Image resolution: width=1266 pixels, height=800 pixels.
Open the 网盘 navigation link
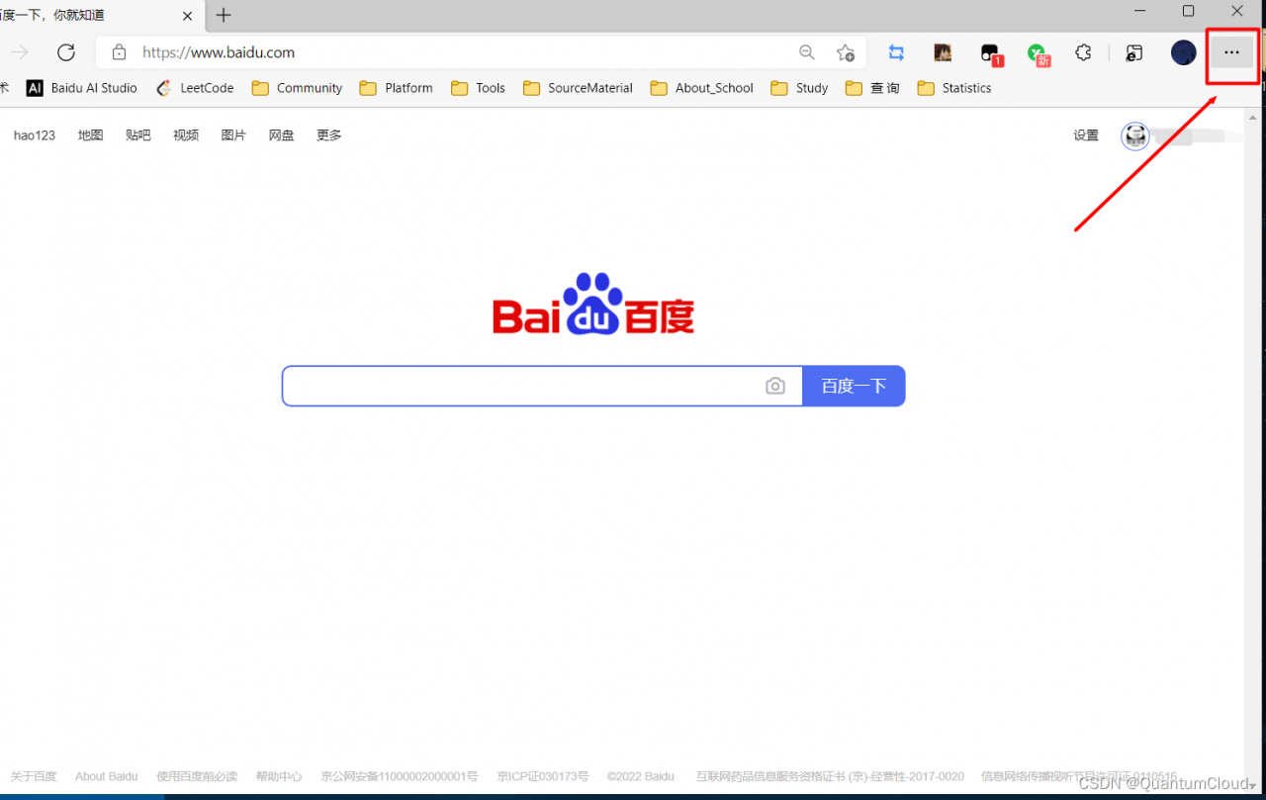(282, 135)
